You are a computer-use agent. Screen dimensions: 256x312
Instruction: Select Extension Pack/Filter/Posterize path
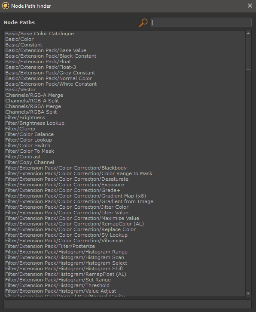[x=50, y=246]
